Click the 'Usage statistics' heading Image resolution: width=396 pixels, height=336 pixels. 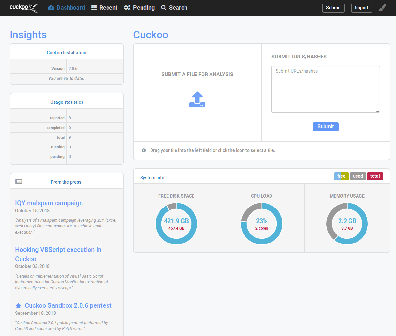click(x=67, y=102)
